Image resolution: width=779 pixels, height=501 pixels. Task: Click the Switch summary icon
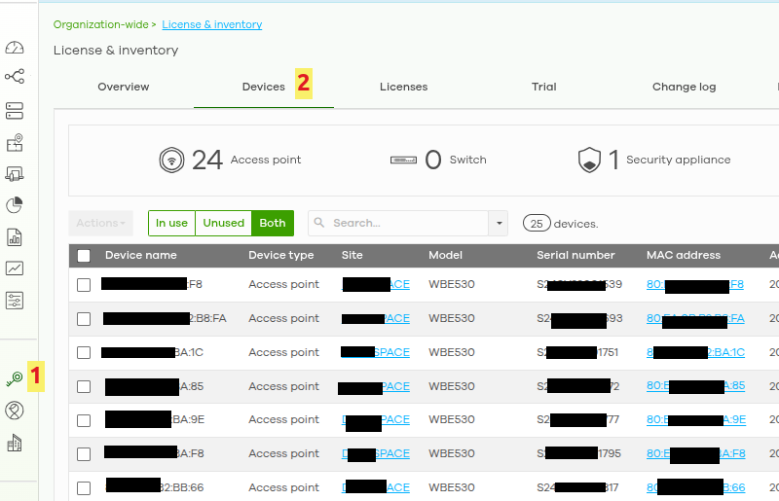(x=403, y=161)
